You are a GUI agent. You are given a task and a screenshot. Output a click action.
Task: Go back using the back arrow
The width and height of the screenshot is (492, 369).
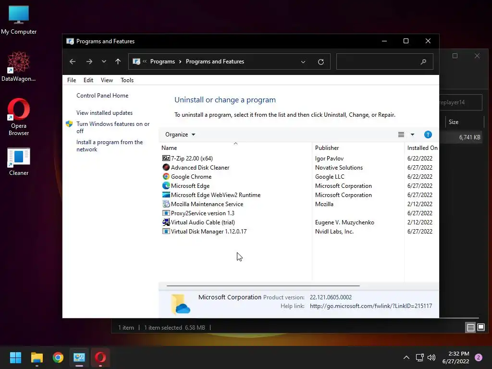73,61
